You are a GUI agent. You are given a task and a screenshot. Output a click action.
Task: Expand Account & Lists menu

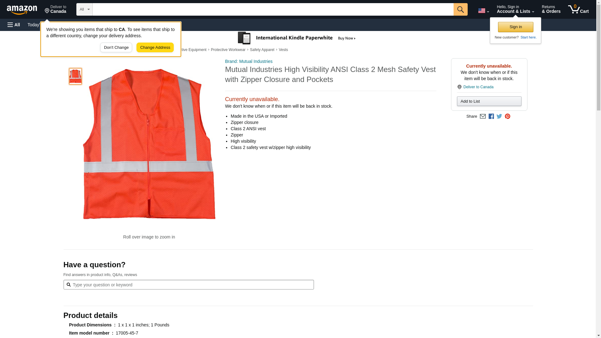[515, 9]
